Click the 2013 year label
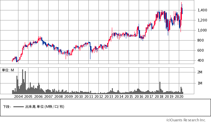This screenshot has height=123, width=211. (x=109, y=97)
